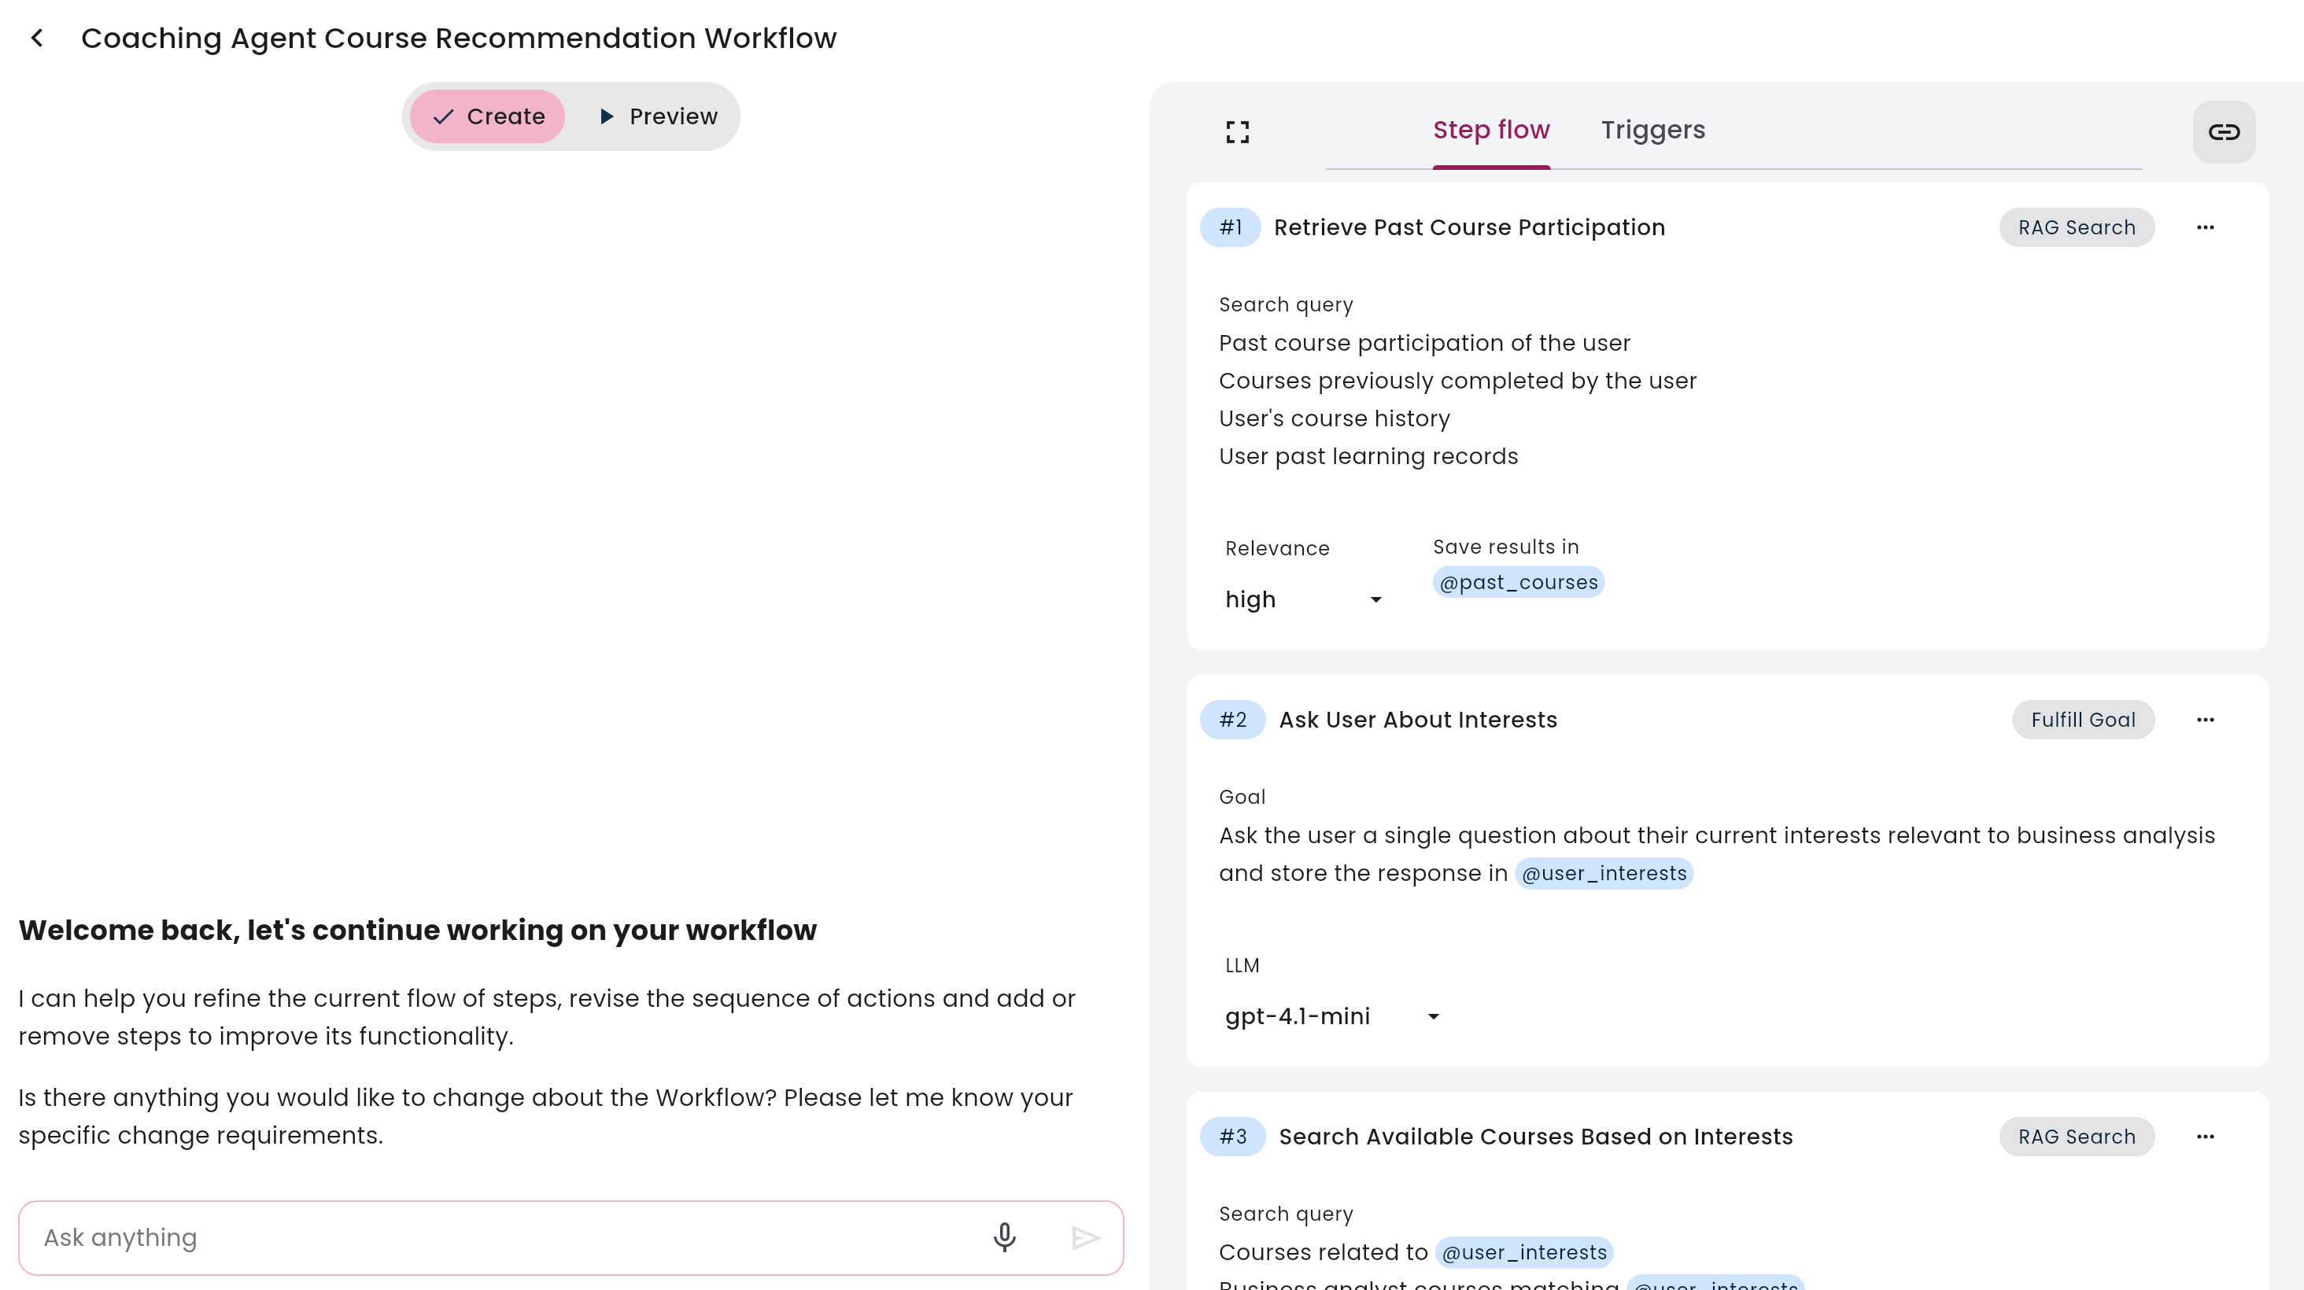The height and width of the screenshot is (1290, 2304).
Task: Click the @user_interests chip in step #2 goal
Action: click(x=1604, y=873)
